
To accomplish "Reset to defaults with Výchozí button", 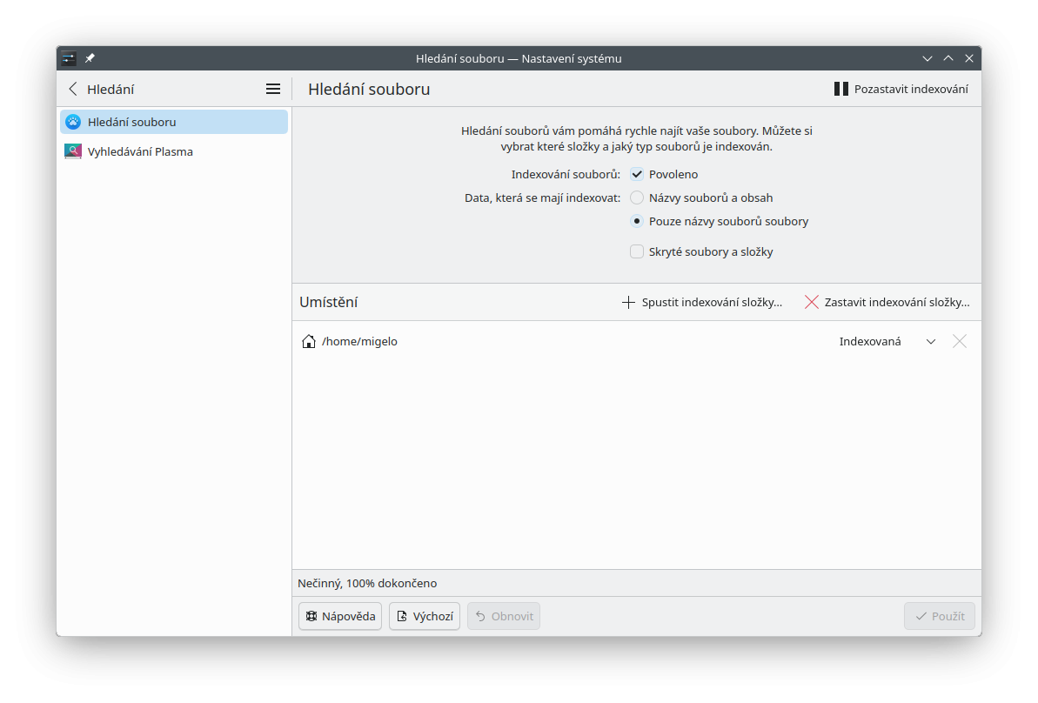I will [425, 616].
